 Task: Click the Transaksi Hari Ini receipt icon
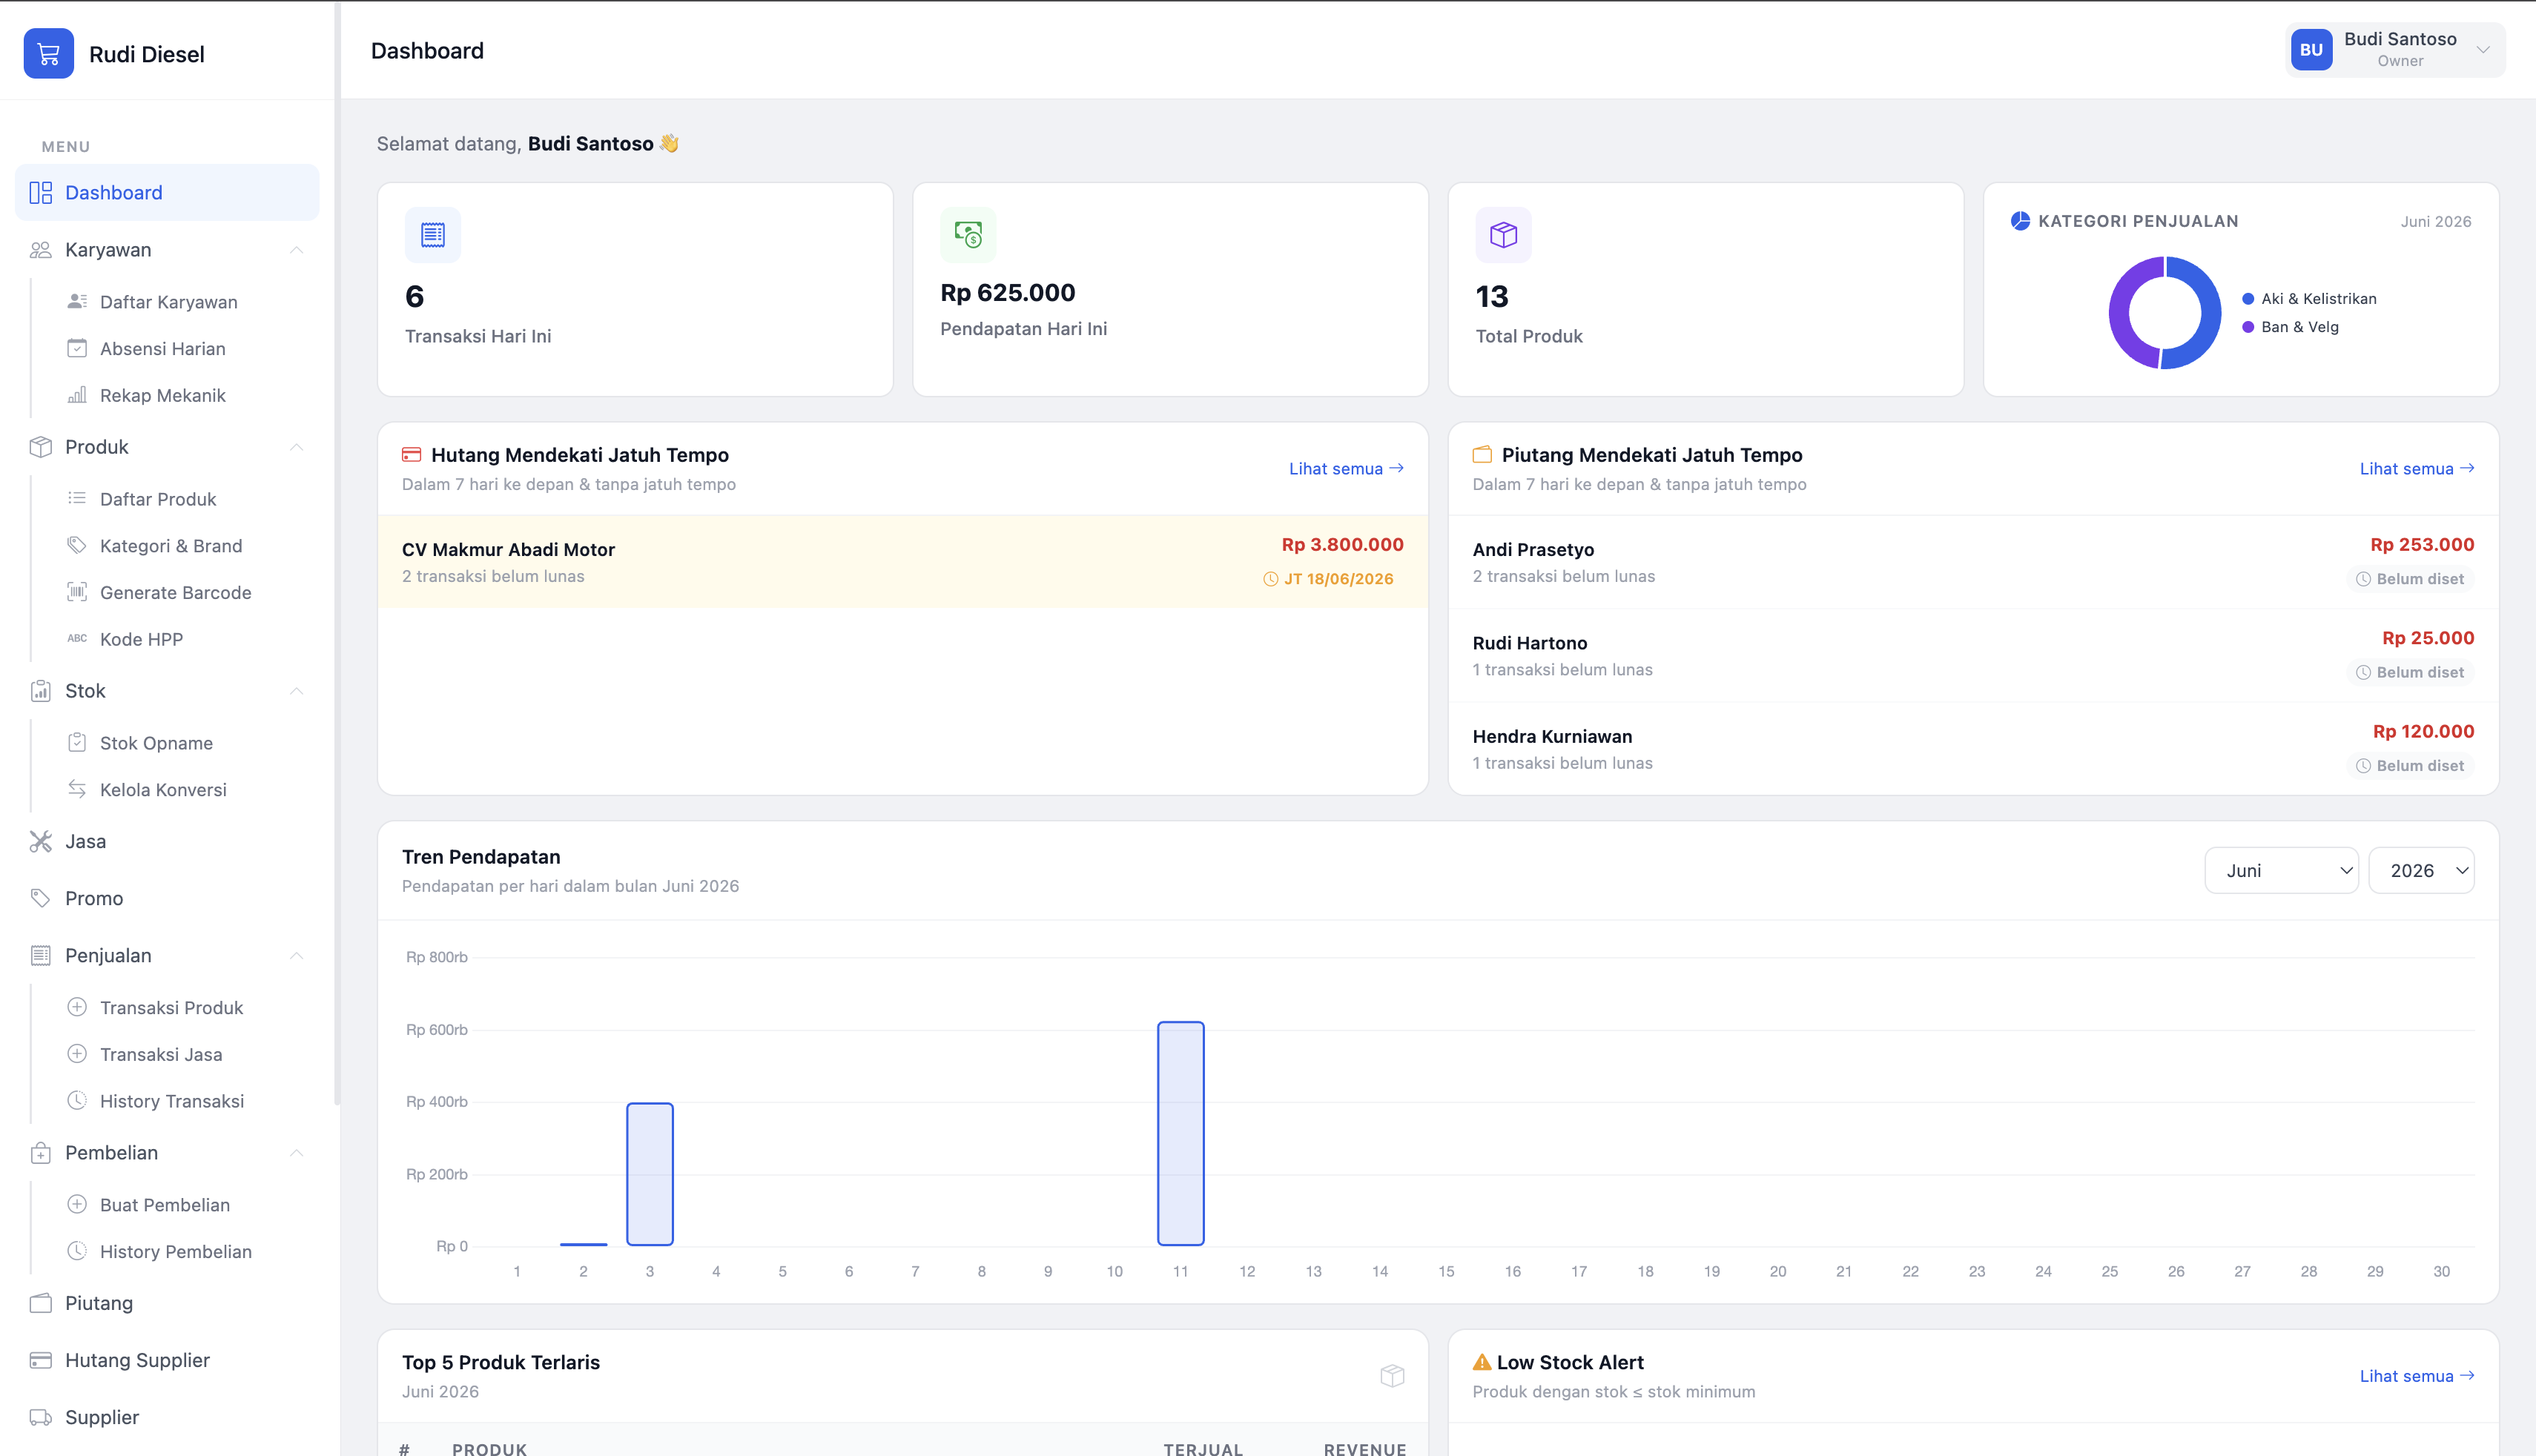click(433, 235)
